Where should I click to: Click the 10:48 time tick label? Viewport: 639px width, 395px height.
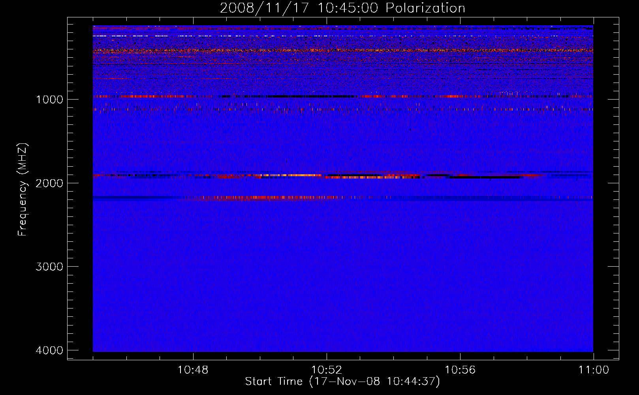coord(193,370)
